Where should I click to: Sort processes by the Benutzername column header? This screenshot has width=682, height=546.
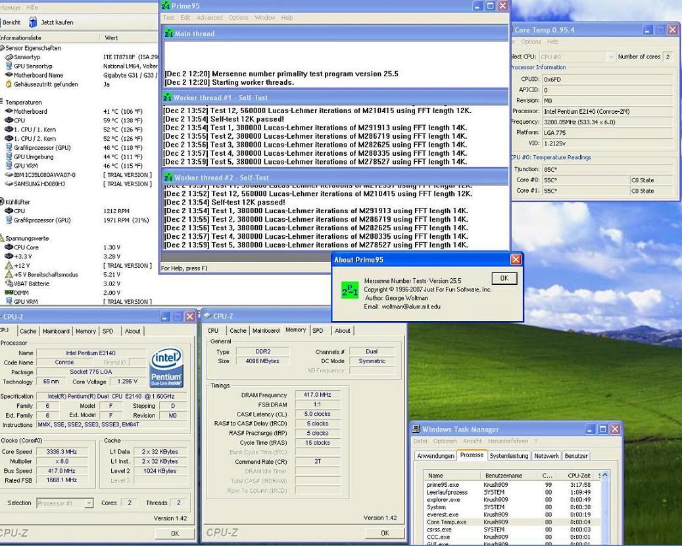(508, 476)
